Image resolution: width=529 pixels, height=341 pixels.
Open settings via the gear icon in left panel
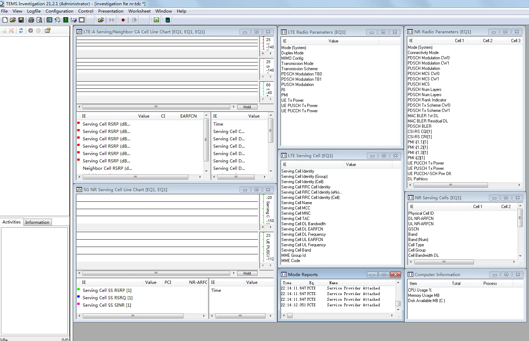pyautogui.click(x=31, y=31)
